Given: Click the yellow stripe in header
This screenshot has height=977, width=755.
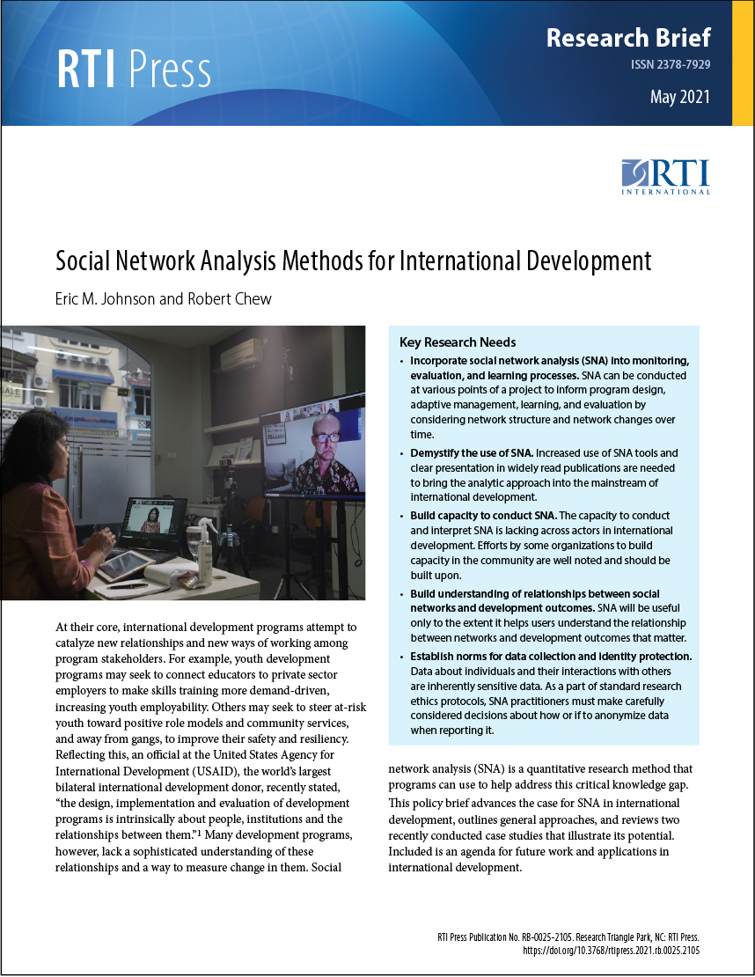Looking at the screenshot, I should pyautogui.click(x=744, y=63).
